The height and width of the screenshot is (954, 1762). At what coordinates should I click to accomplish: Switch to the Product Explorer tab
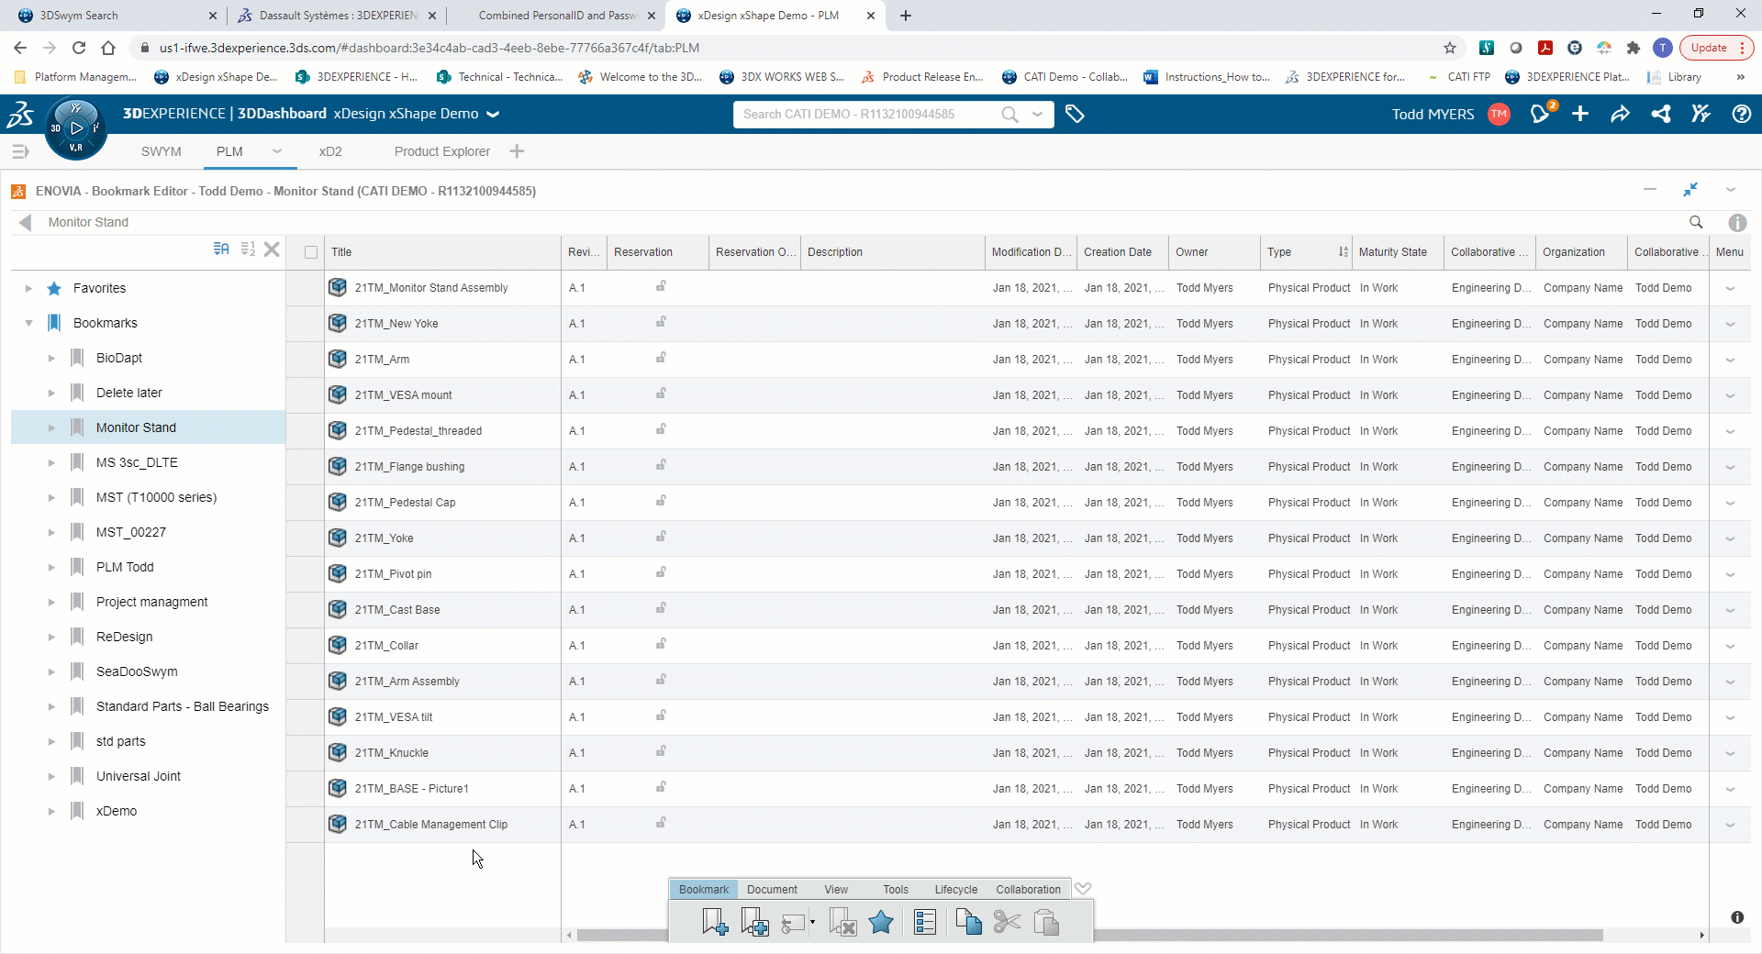click(442, 151)
